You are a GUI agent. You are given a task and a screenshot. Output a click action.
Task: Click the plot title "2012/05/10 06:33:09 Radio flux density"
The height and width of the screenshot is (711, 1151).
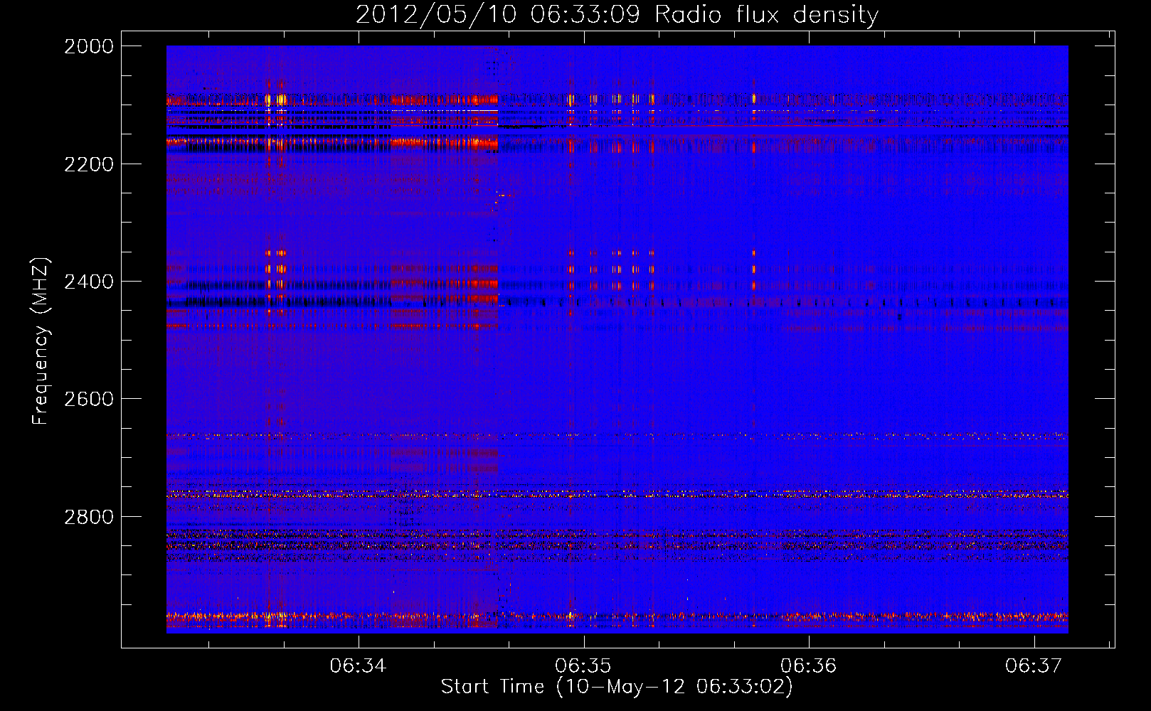(x=617, y=15)
